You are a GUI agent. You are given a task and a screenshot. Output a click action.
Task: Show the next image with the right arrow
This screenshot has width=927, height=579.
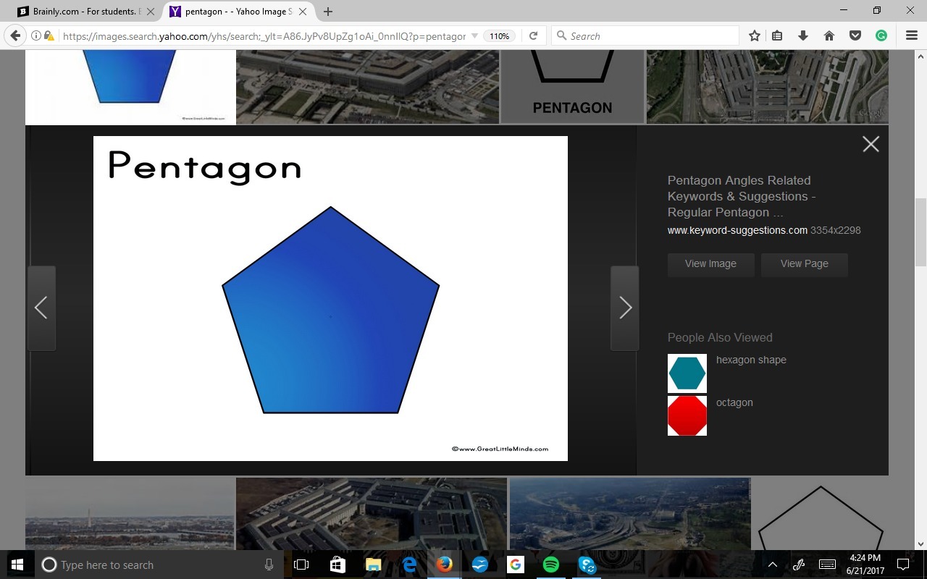pos(625,308)
